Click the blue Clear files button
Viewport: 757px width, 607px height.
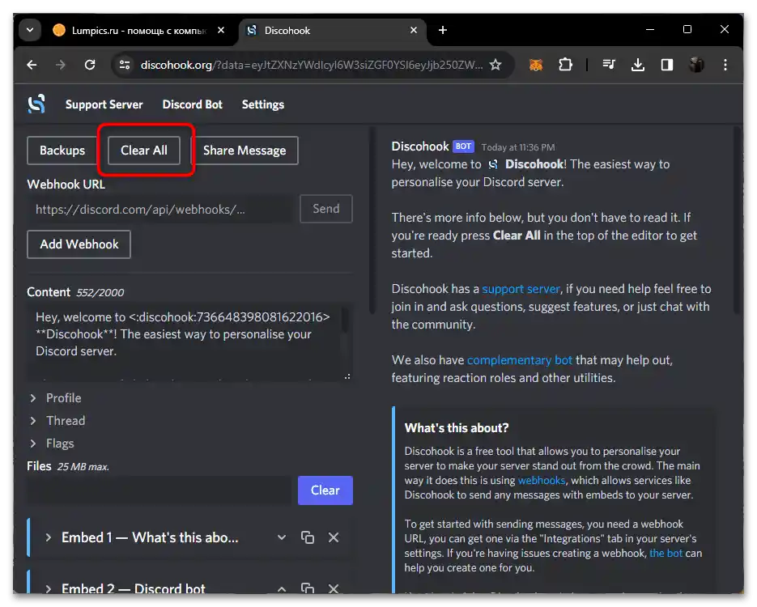[x=325, y=490]
